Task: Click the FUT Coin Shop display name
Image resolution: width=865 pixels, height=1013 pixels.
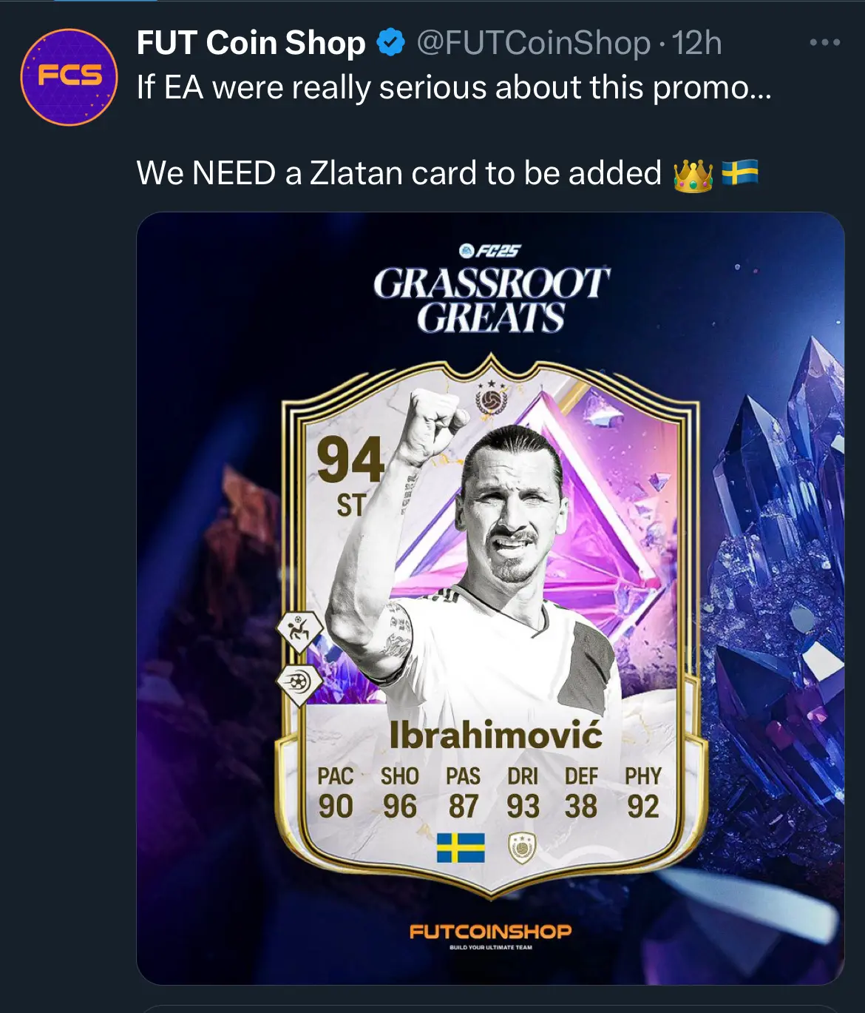Action: pyautogui.click(x=251, y=43)
